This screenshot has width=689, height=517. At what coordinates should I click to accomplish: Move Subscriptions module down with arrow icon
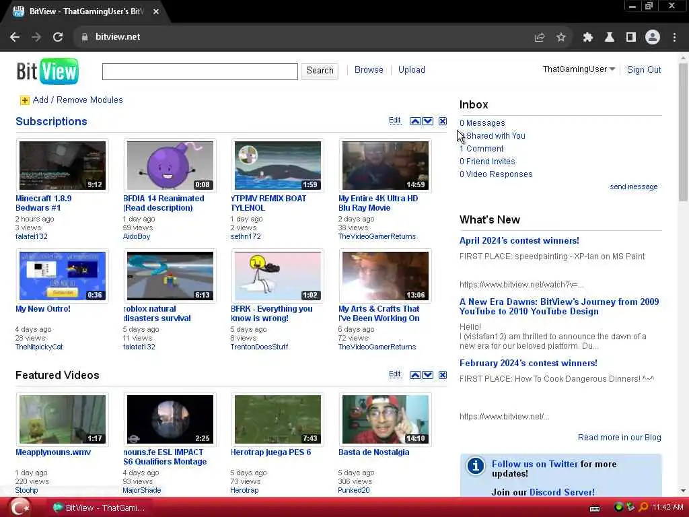[427, 121]
